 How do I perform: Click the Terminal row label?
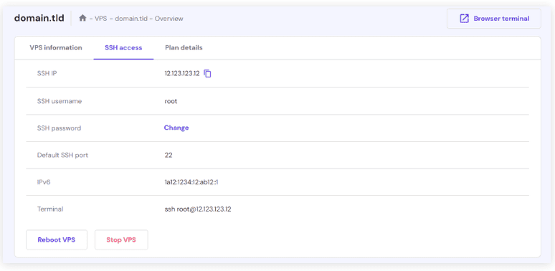(x=50, y=209)
